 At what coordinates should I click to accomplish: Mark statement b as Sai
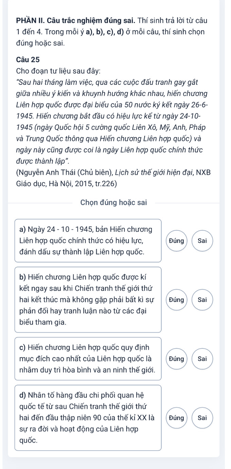point(202,300)
